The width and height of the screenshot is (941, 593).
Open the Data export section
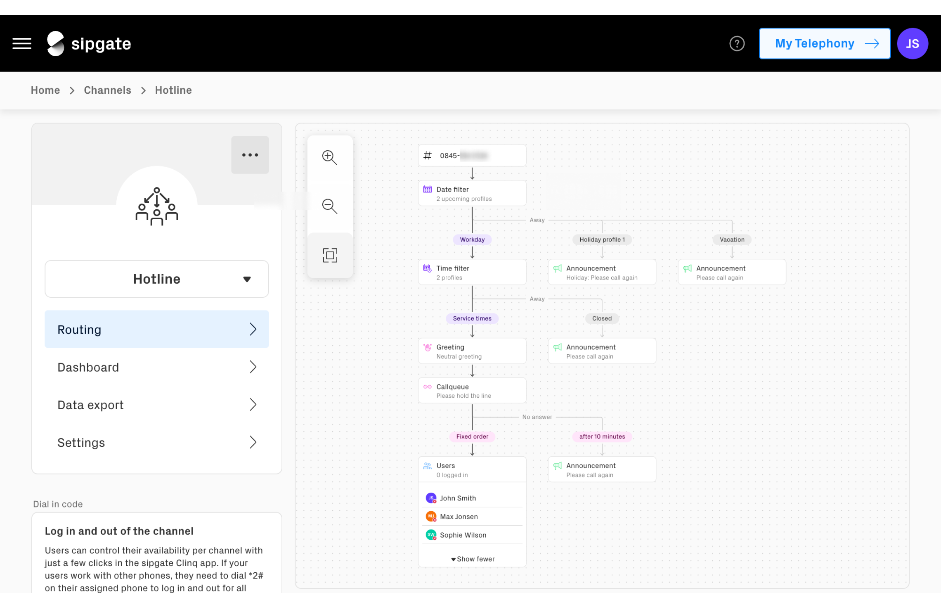(157, 404)
